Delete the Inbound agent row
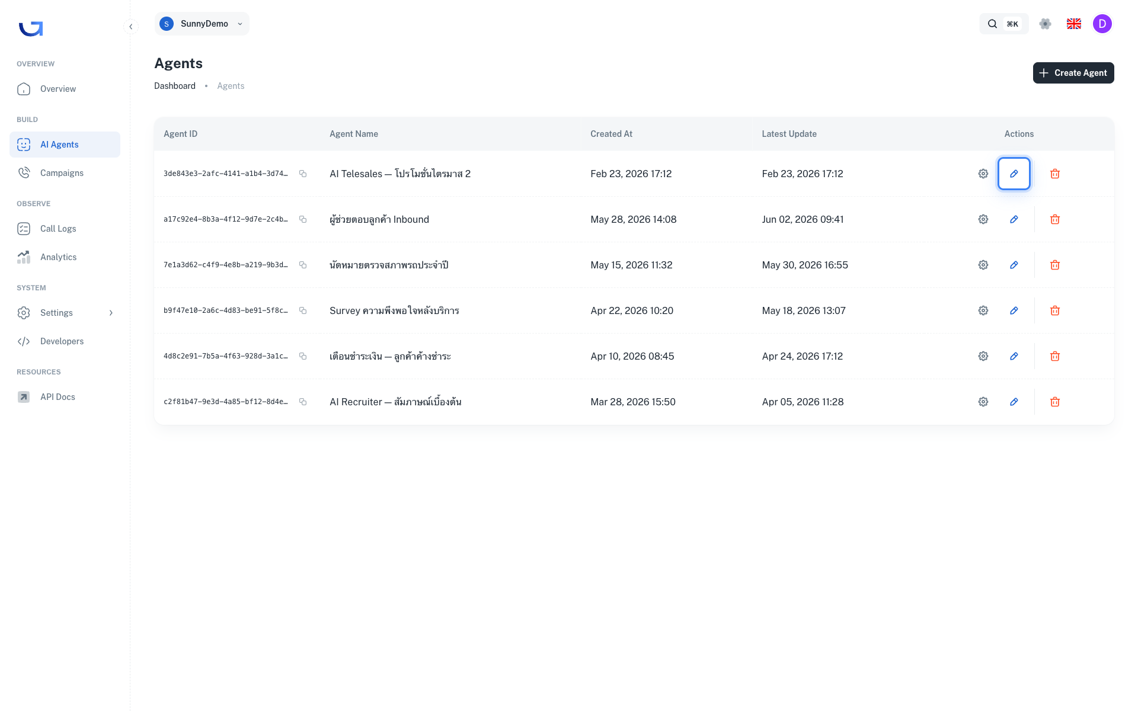Viewport: 1138px width, 711px height. tap(1055, 219)
